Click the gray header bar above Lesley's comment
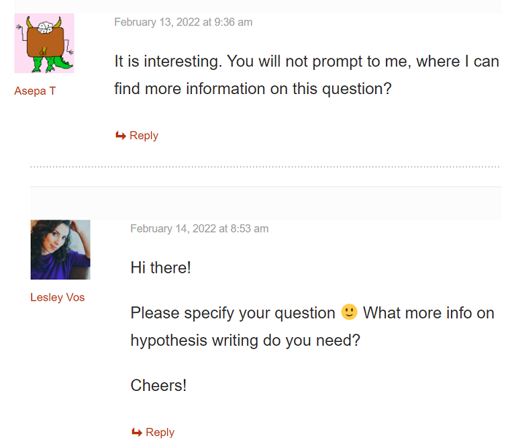 tap(266, 204)
